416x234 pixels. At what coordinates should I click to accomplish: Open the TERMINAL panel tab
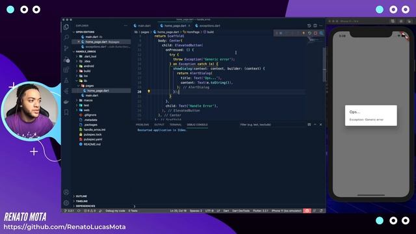point(175,124)
